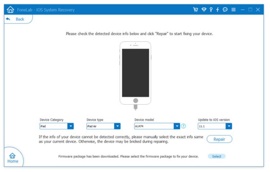The image size is (270, 172).
Task: Start fixing with the Repair button
Action: [220, 139]
